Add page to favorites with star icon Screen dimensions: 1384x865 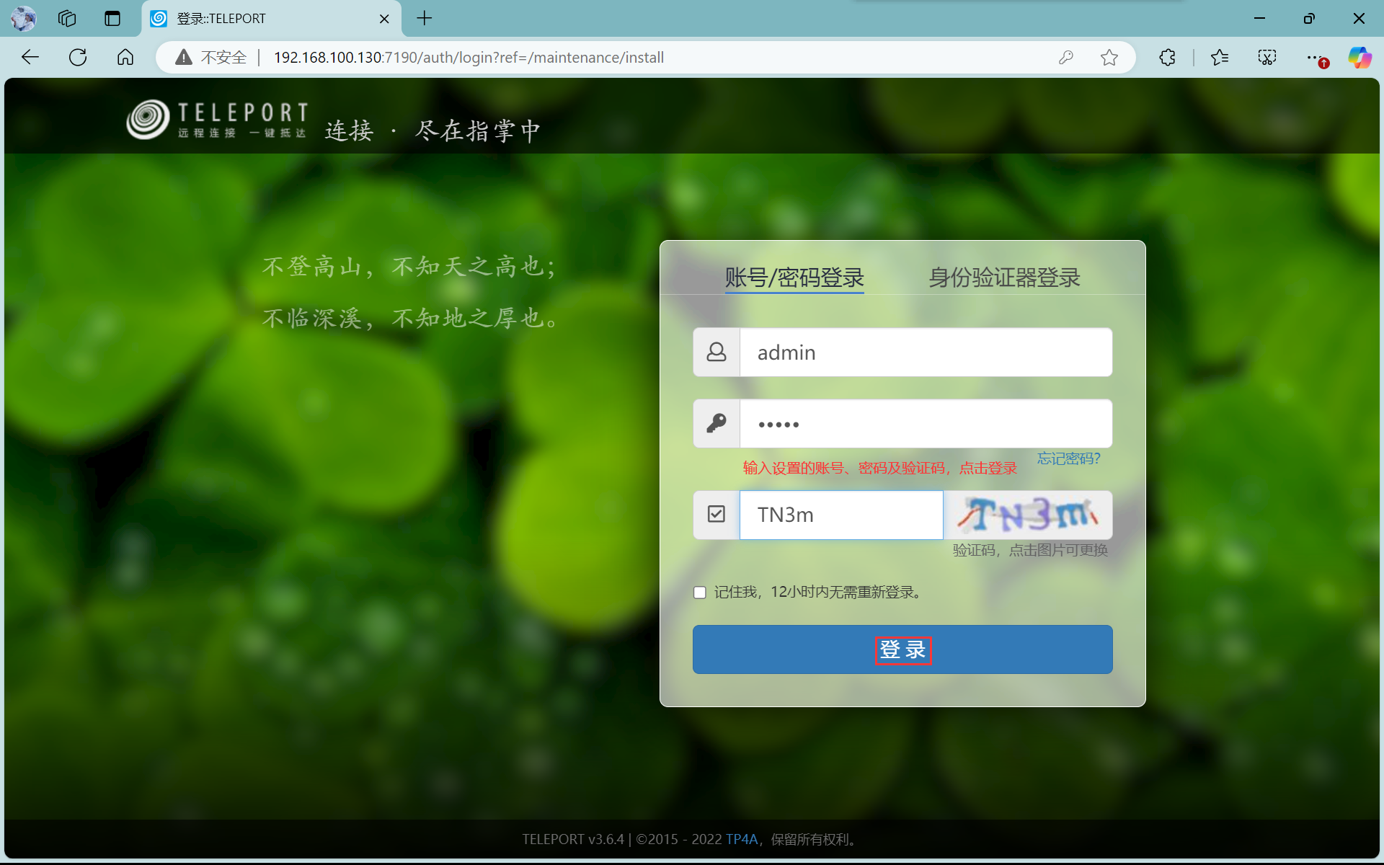click(1109, 58)
